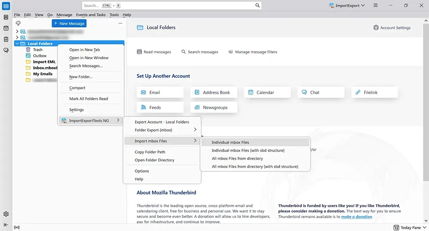Expand the second mail account
The image size is (429, 231).
[17, 37]
